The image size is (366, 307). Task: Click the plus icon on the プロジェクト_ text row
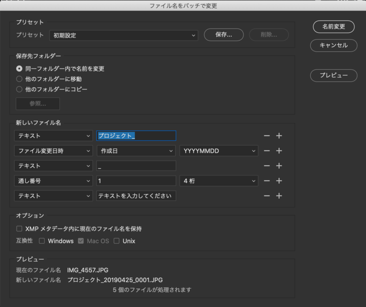point(279,136)
